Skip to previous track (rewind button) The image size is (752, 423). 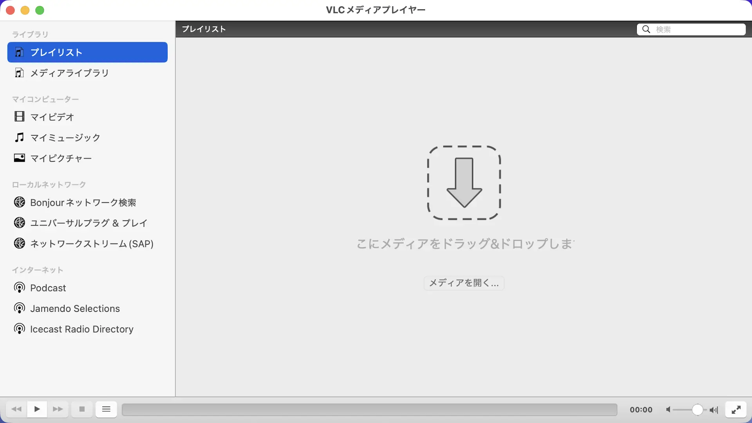click(16, 409)
